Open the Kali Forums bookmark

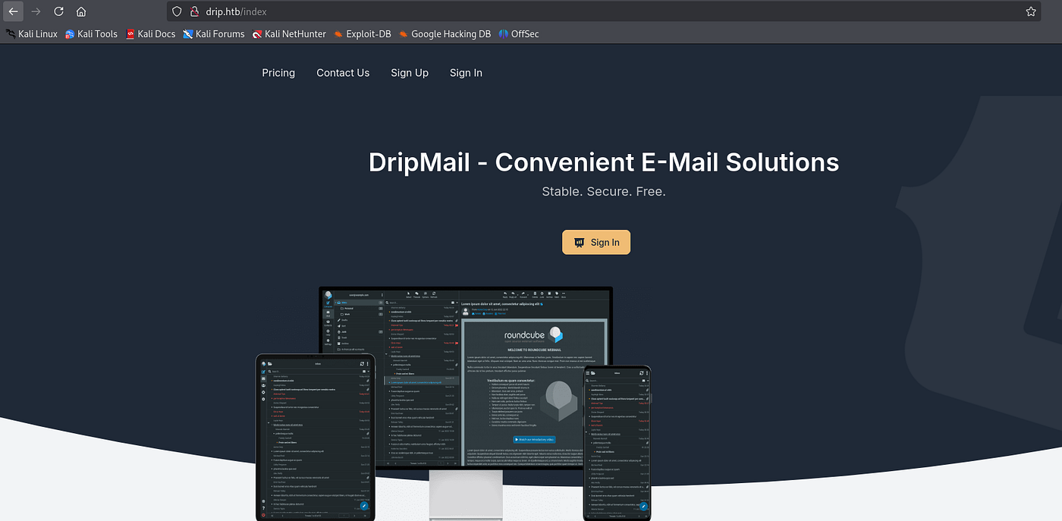(213, 33)
